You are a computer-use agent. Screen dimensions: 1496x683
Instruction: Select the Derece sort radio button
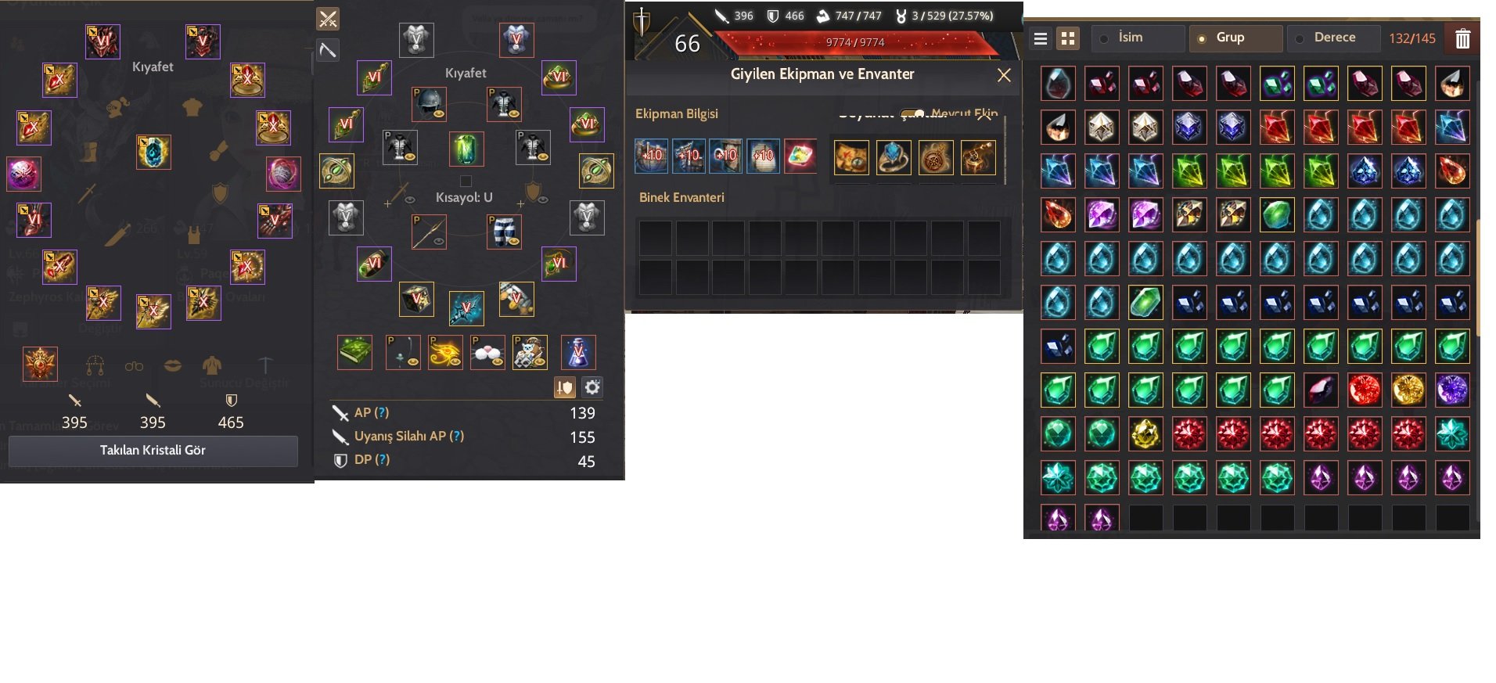(x=1300, y=38)
